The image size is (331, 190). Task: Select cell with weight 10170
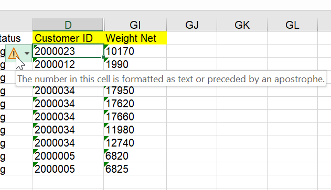tap(135, 51)
